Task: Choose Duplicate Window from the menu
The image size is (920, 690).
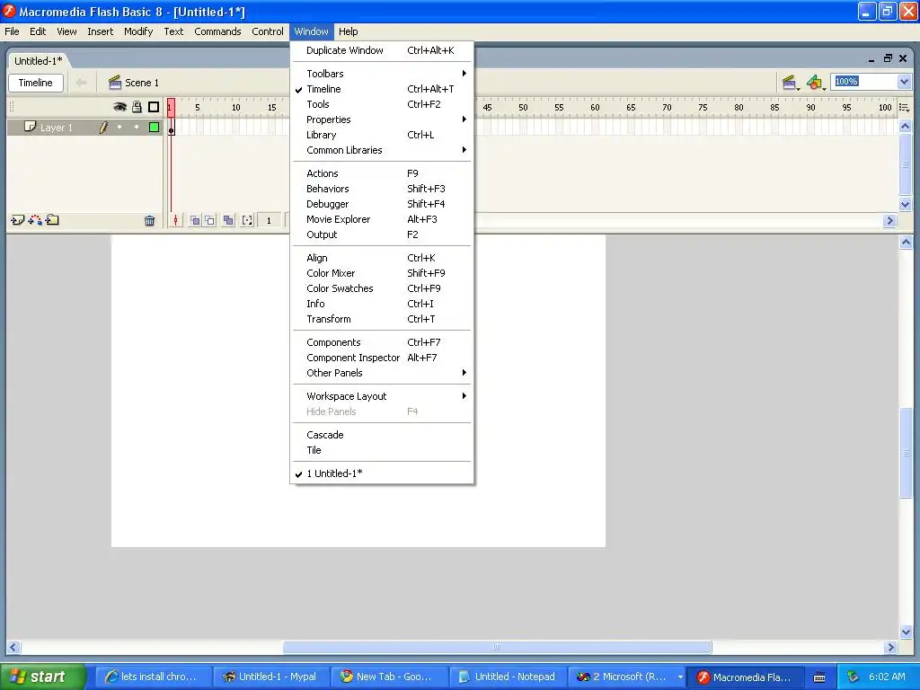Action: 381,50
